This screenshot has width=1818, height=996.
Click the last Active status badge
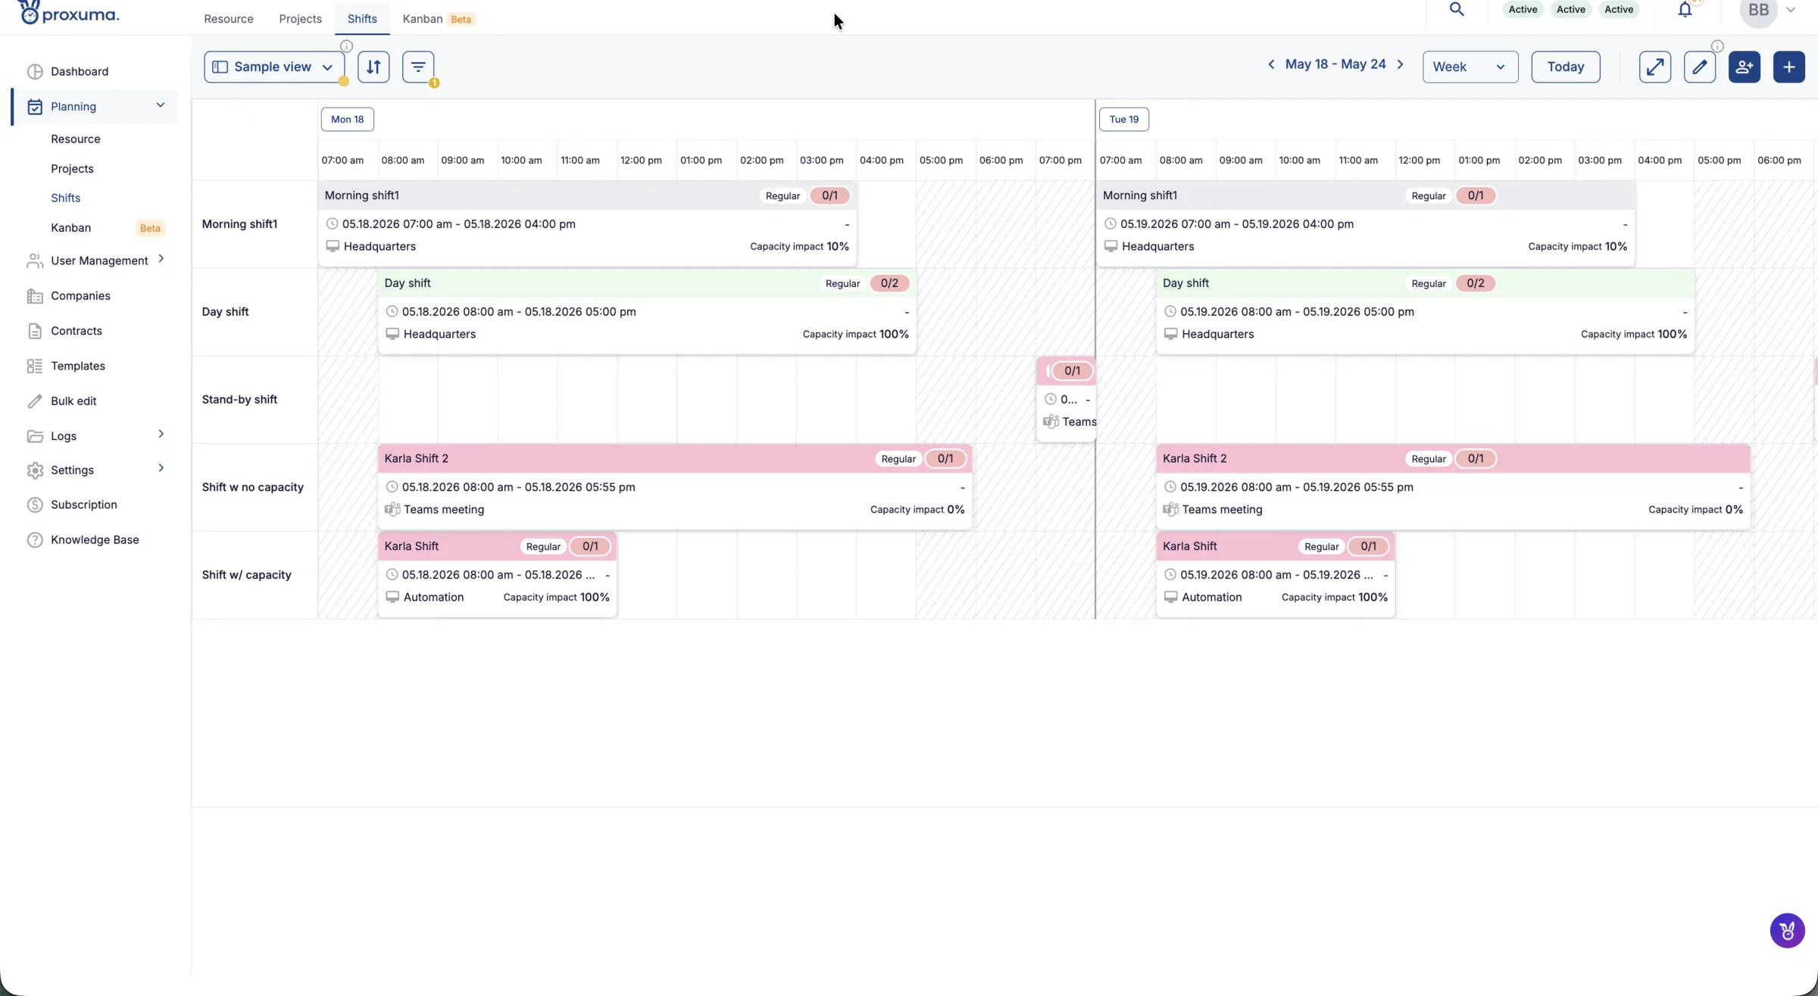point(1619,9)
